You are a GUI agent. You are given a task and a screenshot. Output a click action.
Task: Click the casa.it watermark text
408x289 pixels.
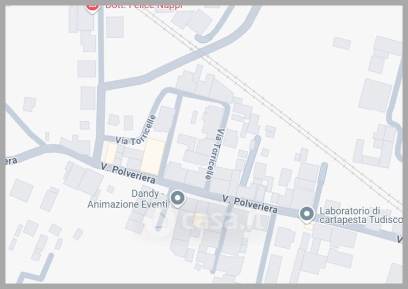[224, 221]
